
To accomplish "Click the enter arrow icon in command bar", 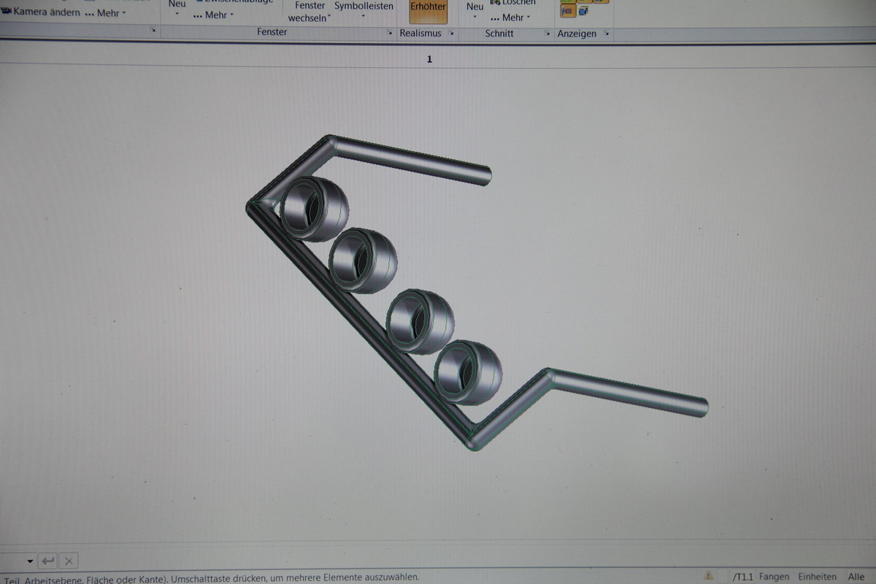I will (47, 561).
